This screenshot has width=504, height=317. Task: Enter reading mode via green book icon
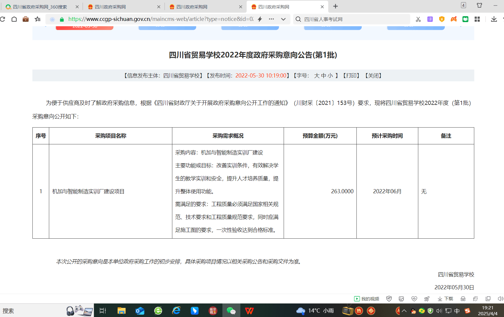coord(465,19)
